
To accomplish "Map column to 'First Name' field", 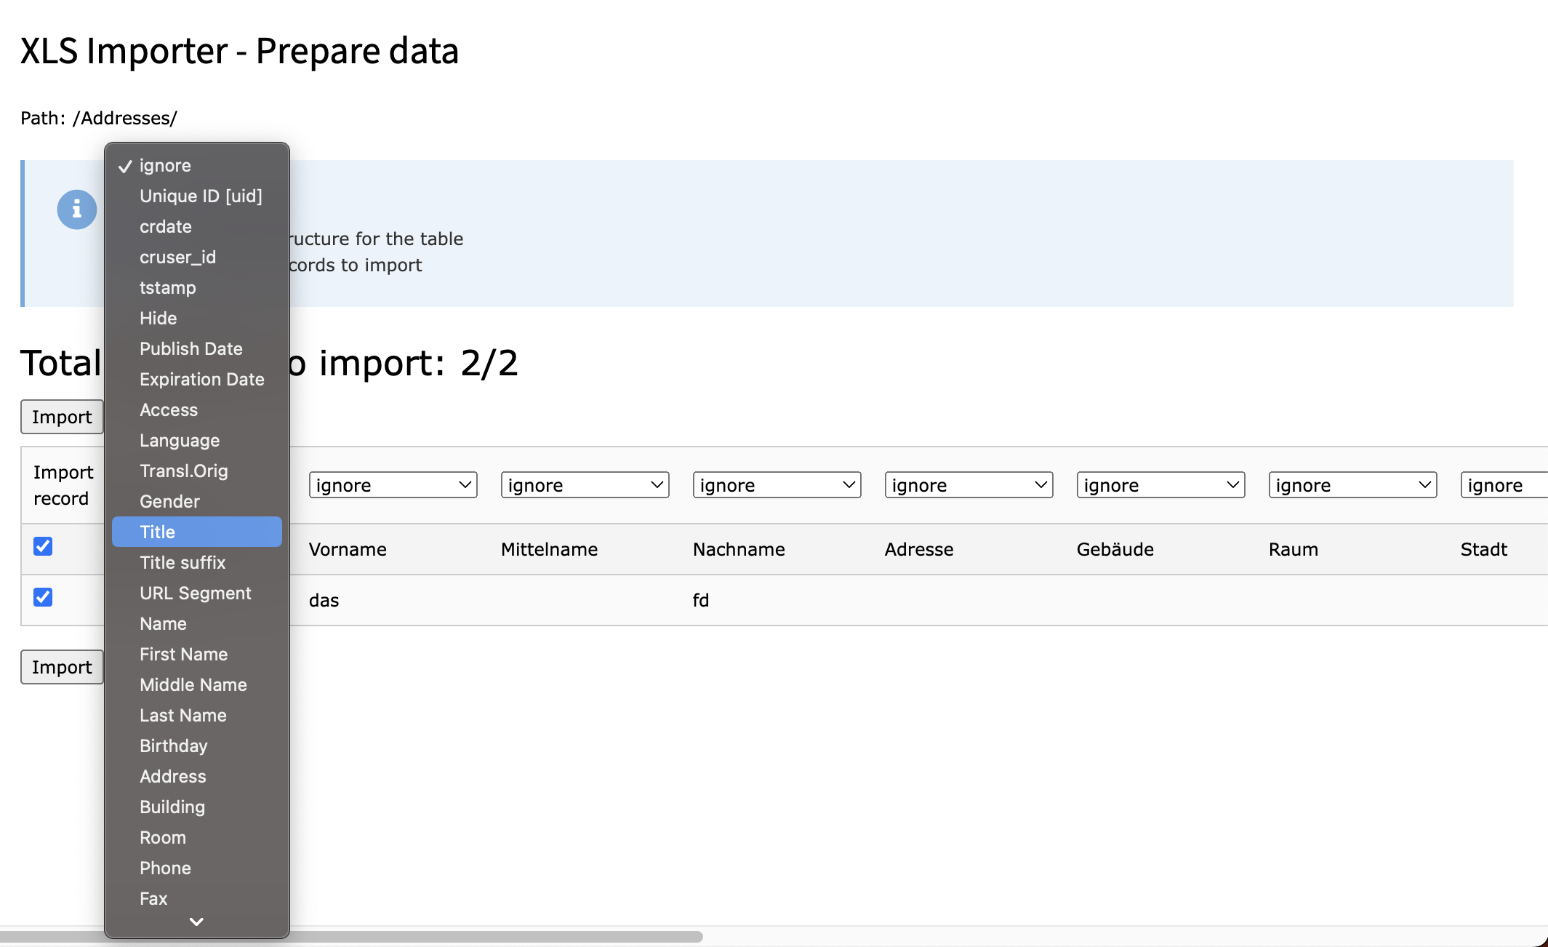I will pyautogui.click(x=197, y=655).
